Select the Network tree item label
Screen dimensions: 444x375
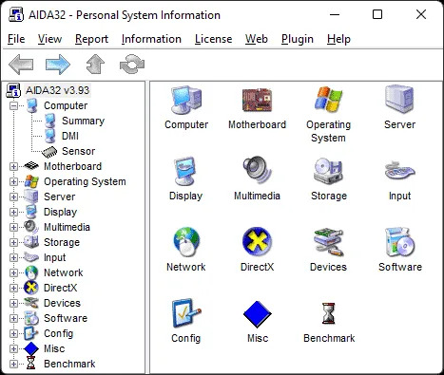(x=63, y=272)
